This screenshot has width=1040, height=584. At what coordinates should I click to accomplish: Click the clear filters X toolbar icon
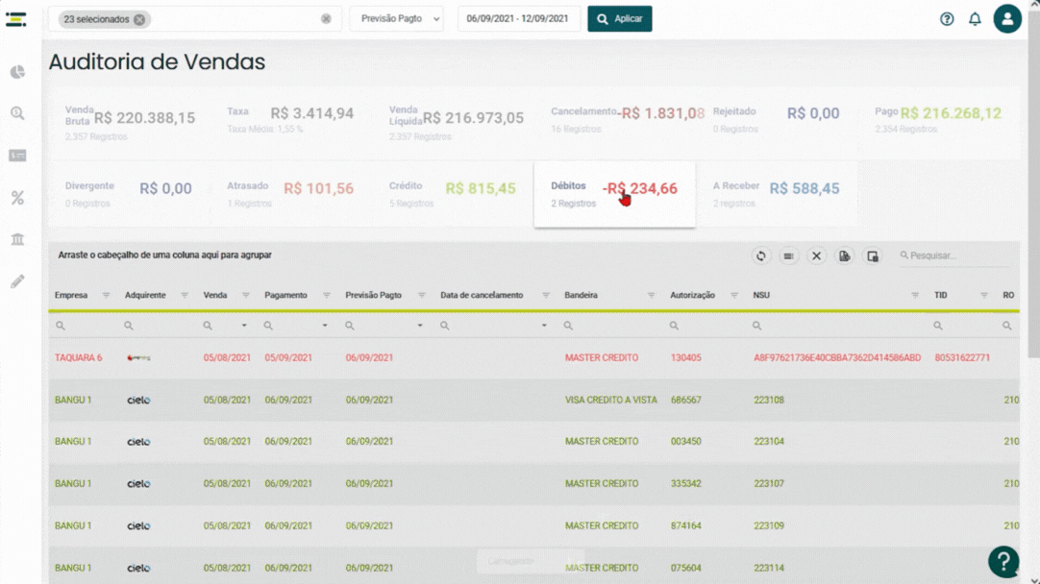pos(816,255)
